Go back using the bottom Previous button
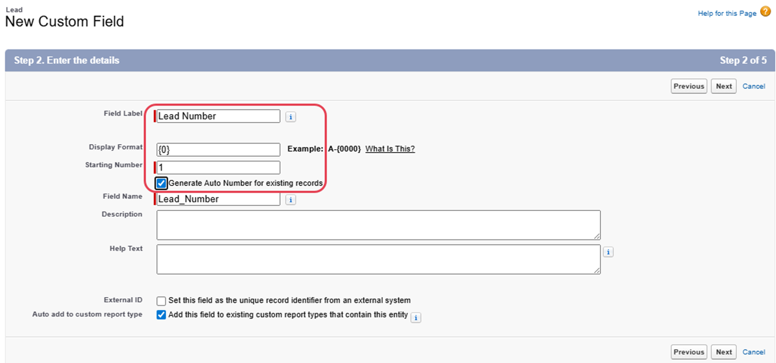Screen dimensions: 776x363 pyautogui.click(x=689, y=352)
